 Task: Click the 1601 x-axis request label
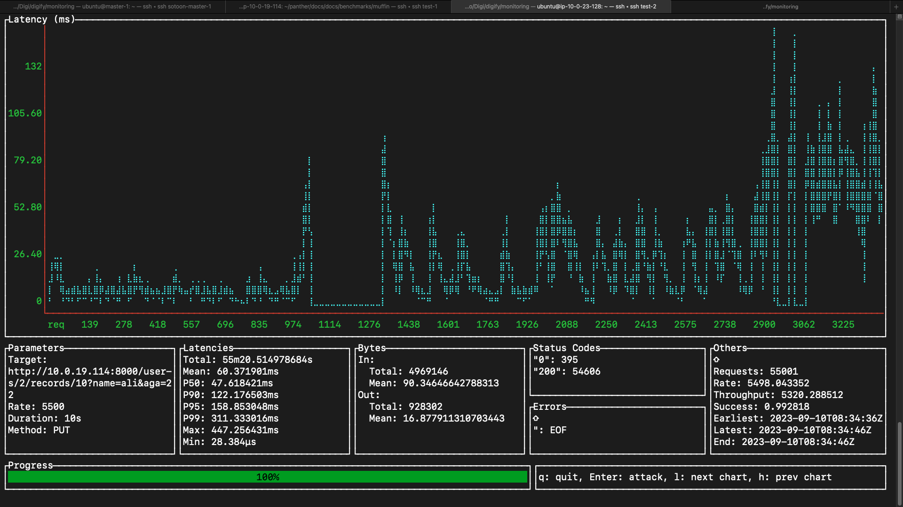448,324
